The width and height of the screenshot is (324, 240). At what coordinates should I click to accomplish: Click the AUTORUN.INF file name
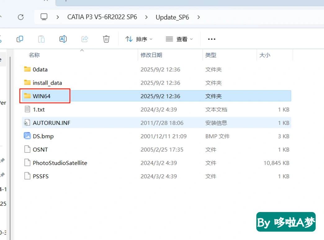pyautogui.click(x=52, y=123)
